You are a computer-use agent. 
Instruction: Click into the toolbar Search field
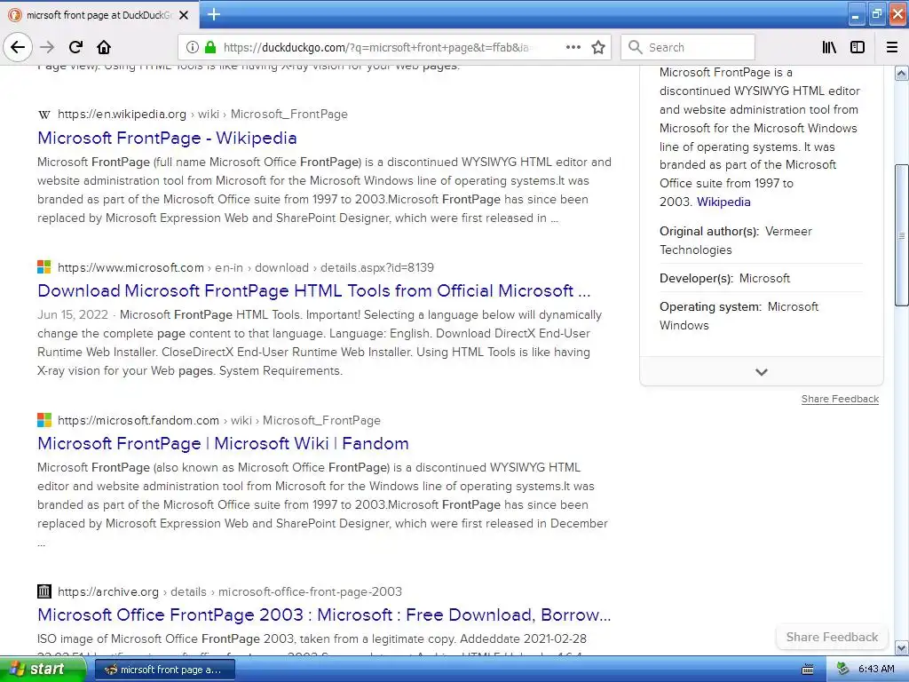coord(688,47)
